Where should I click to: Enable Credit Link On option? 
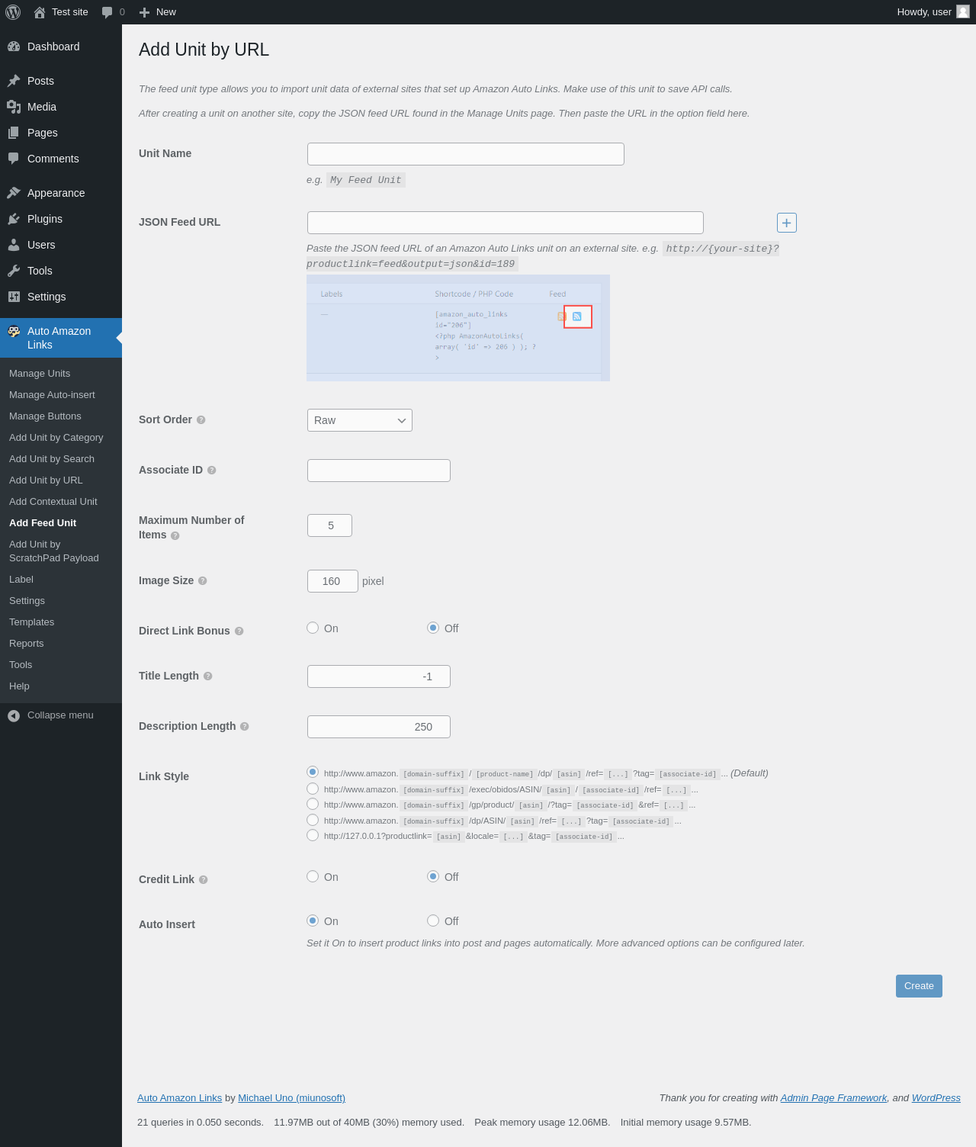[313, 876]
